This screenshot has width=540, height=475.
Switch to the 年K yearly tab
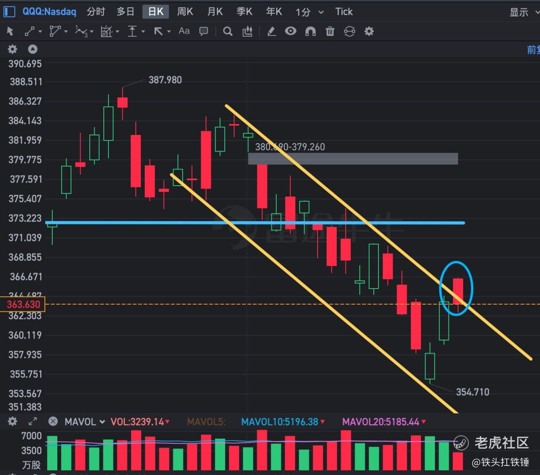coord(274,12)
